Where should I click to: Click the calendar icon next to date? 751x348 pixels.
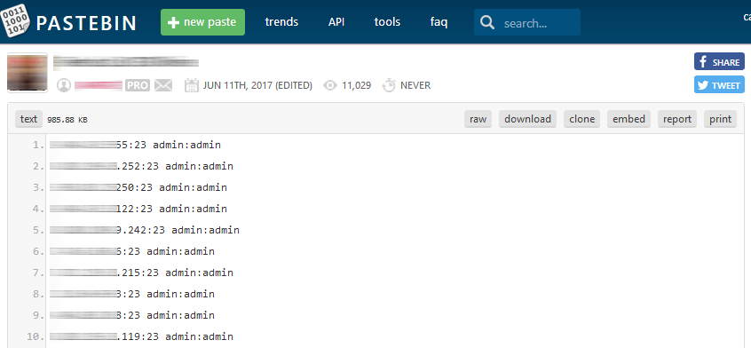coord(192,86)
